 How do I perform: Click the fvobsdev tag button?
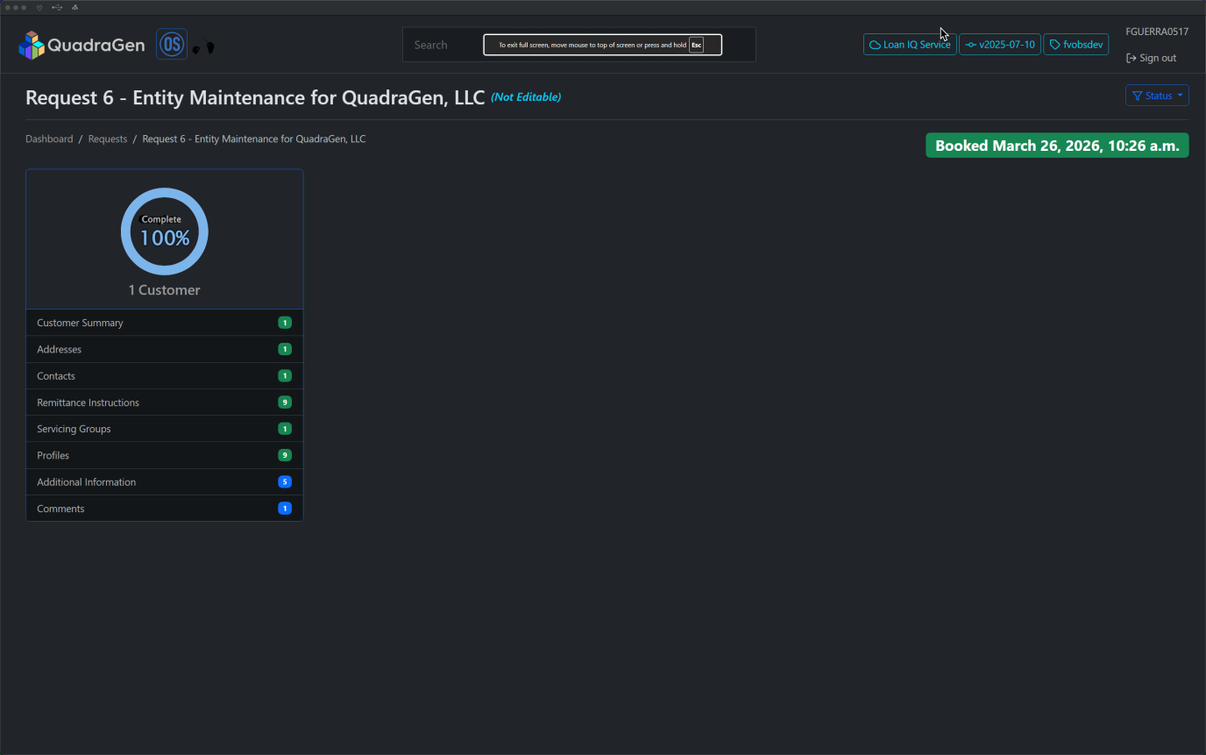tap(1076, 45)
